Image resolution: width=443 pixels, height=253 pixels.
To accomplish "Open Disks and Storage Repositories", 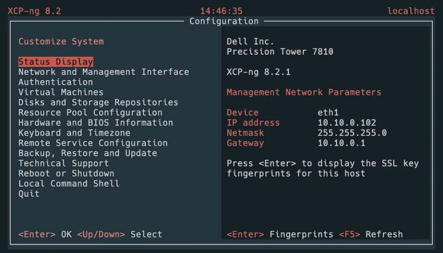I will point(98,102).
